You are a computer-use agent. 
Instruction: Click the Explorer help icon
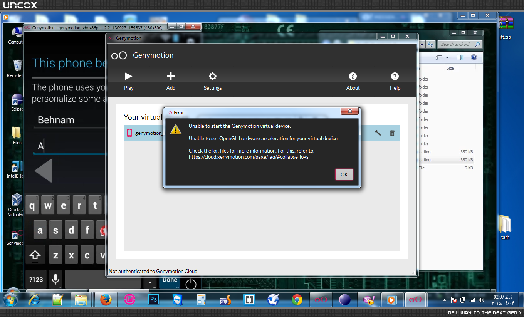474,57
